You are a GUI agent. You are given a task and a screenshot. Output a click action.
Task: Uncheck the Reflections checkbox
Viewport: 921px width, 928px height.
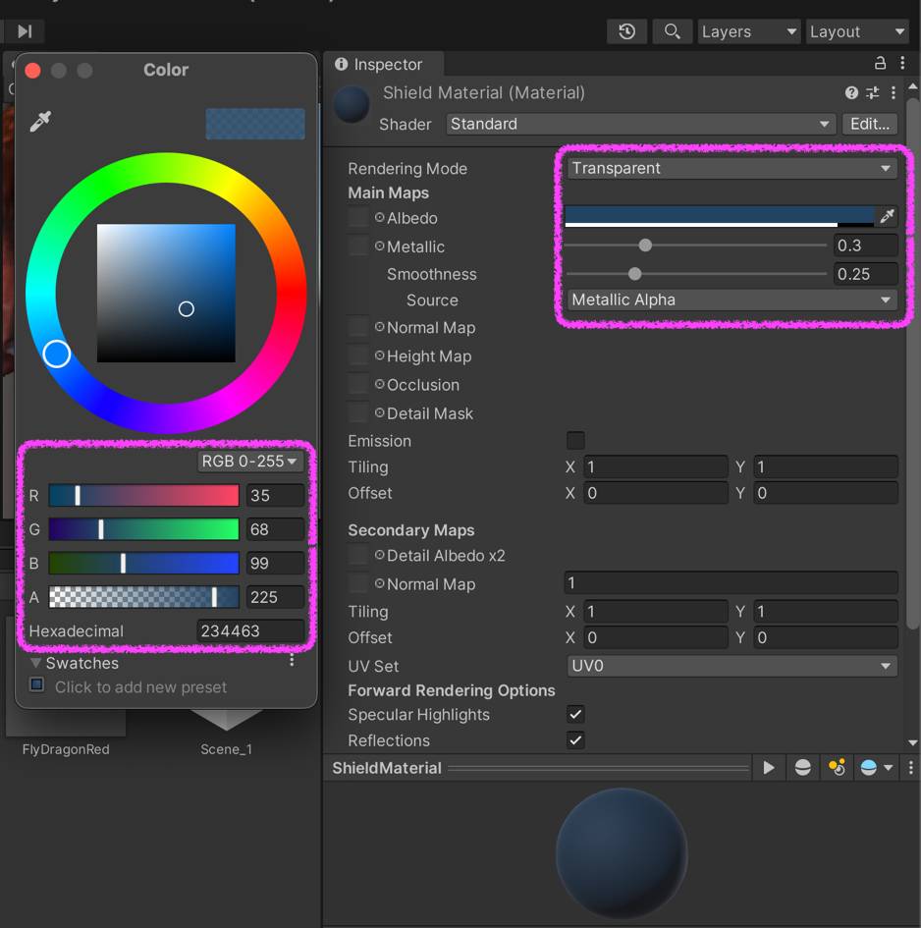coord(575,740)
